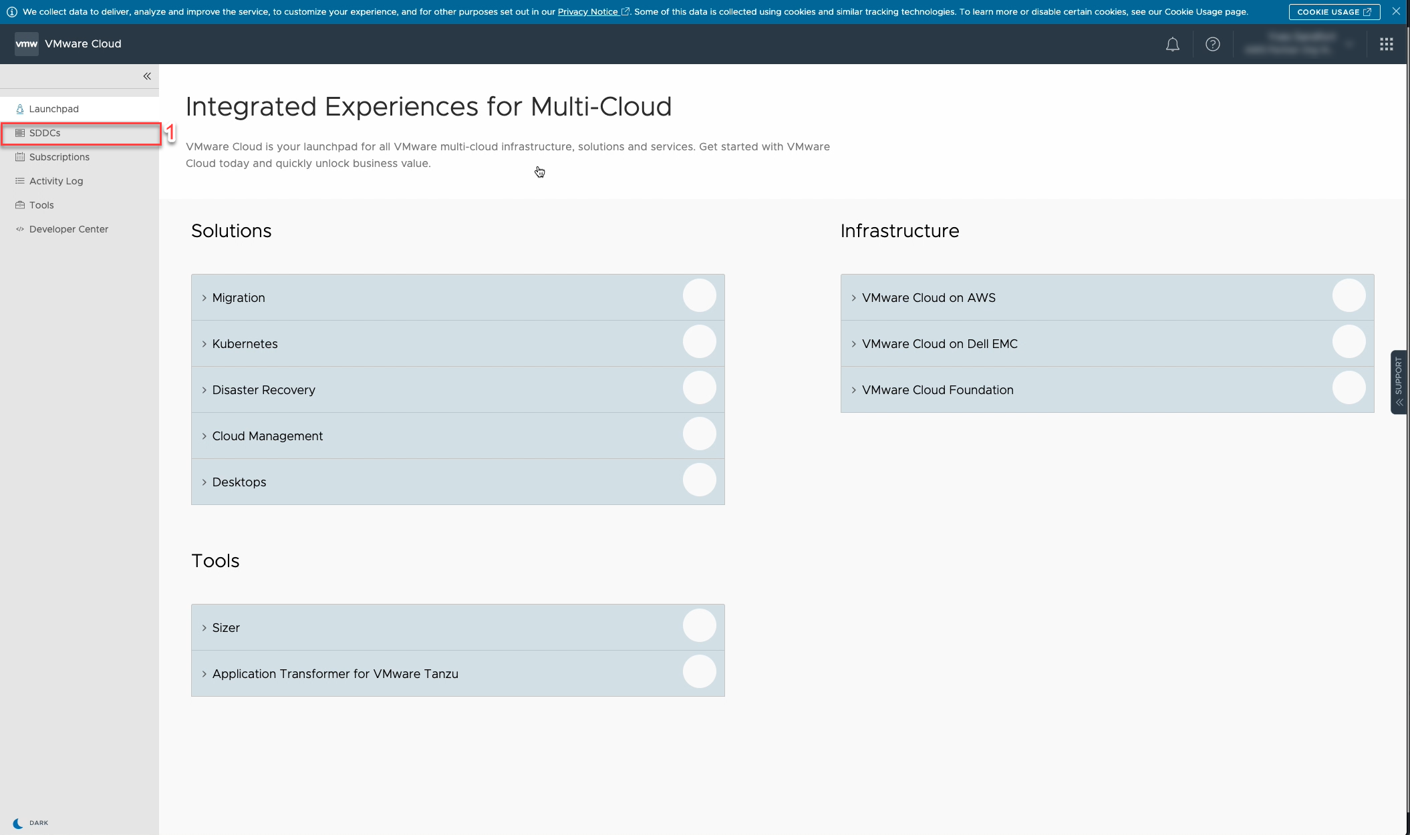Viewport: 1410px width, 835px height.
Task: Click the Tools section heading
Action: tap(215, 561)
